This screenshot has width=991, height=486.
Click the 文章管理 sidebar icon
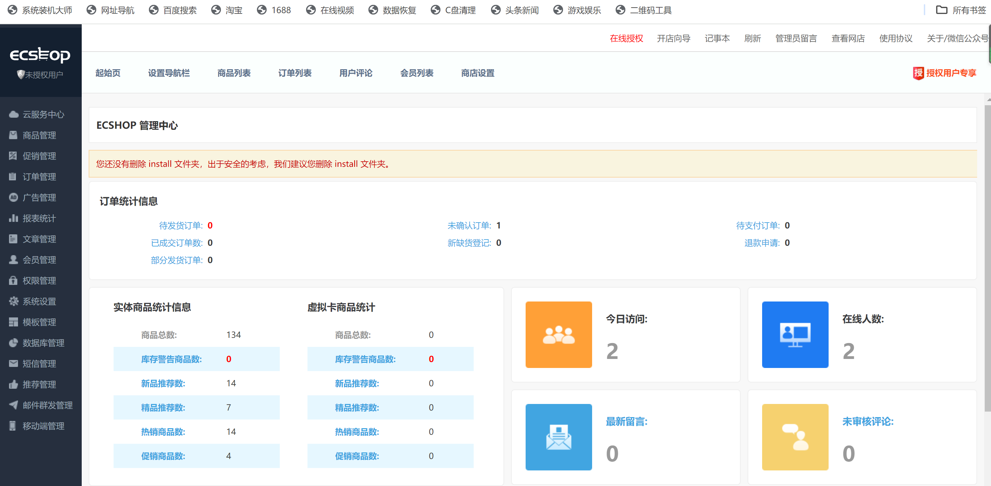click(x=14, y=239)
